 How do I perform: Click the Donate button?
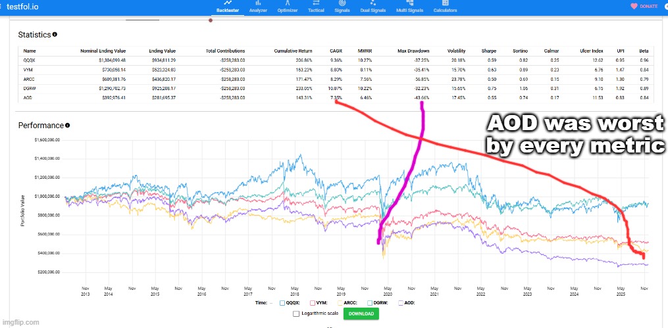pos(644,6)
